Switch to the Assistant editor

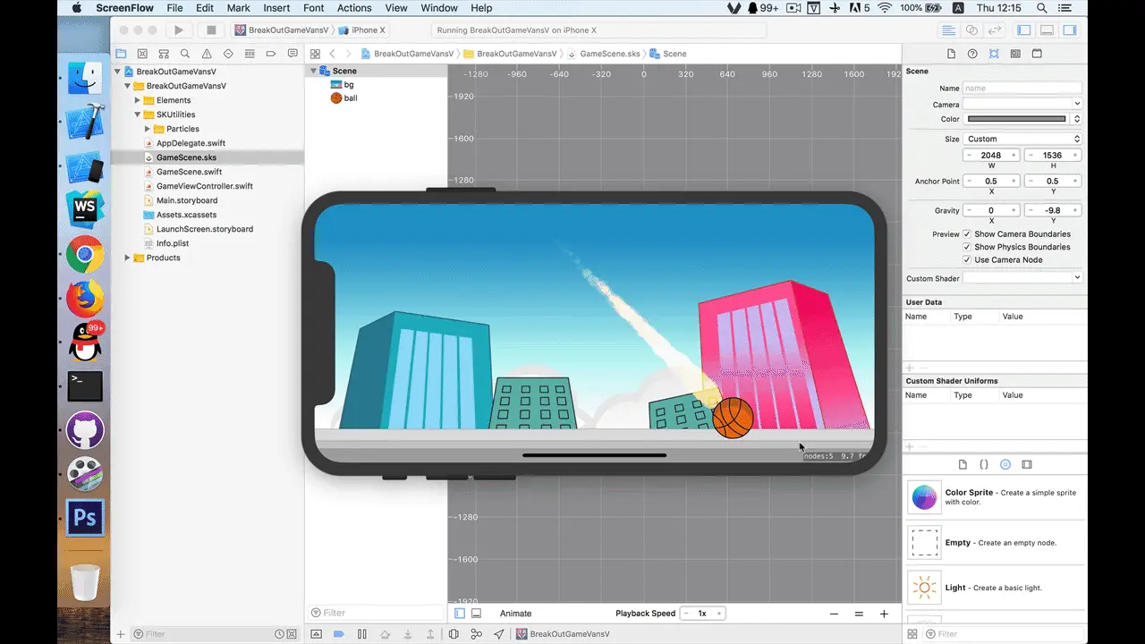click(x=972, y=30)
